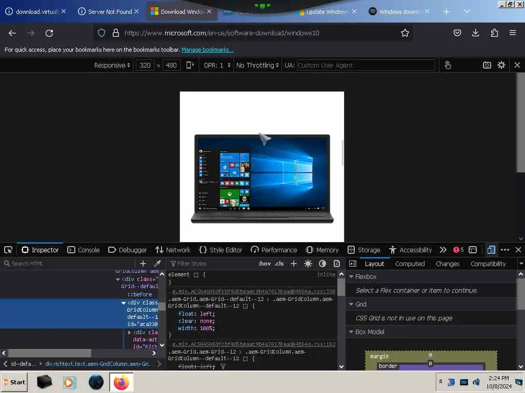Open the Debugger panel
Screen dimensions: 525x393
(x=127, y=250)
